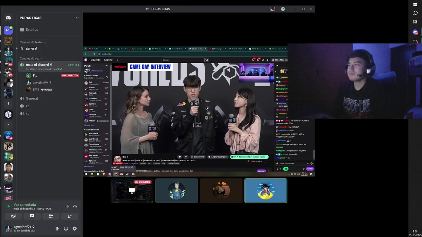Viewport: 422px width, 237px height.
Task: Open the #general text channel
Action: (49, 48)
